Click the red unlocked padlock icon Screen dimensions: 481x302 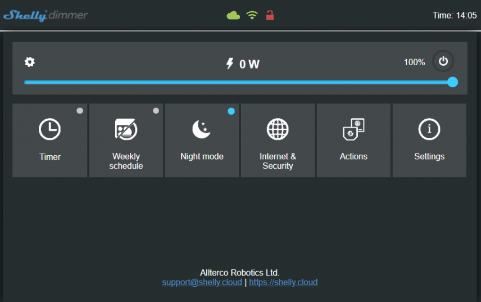tap(270, 15)
